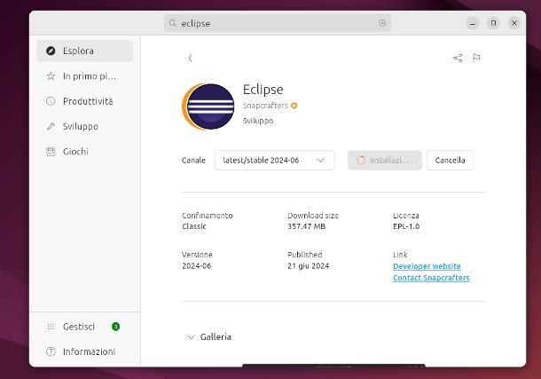Screen dimensions: 541x379
Task: Click the Giochi icon in sidebar
Action: [51, 152]
